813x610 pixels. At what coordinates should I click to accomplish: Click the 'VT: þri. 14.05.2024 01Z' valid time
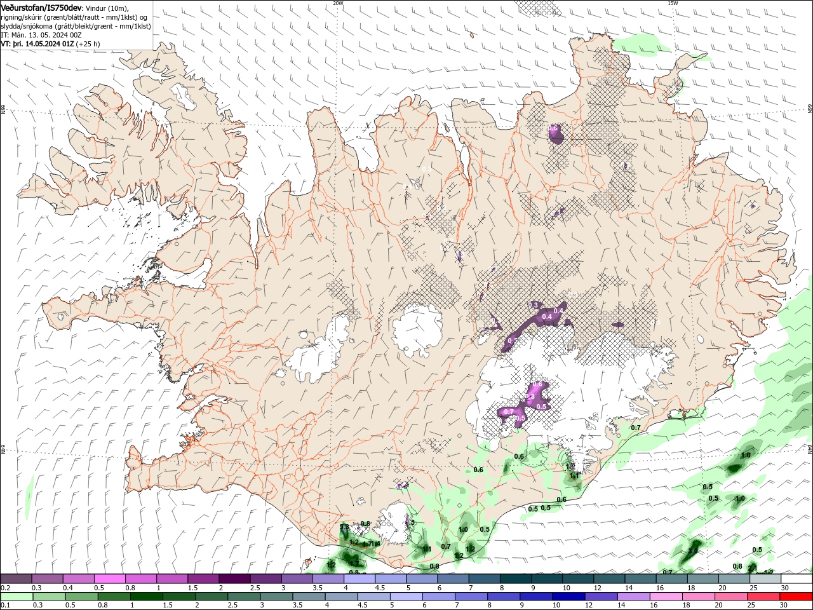38,44
